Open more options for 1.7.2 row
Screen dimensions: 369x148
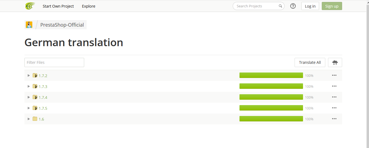click(x=334, y=75)
